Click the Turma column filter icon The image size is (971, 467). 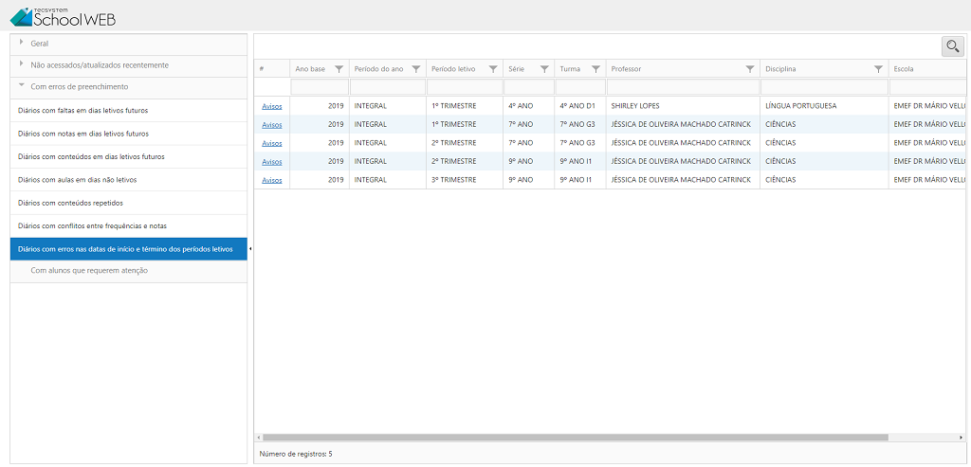point(595,69)
